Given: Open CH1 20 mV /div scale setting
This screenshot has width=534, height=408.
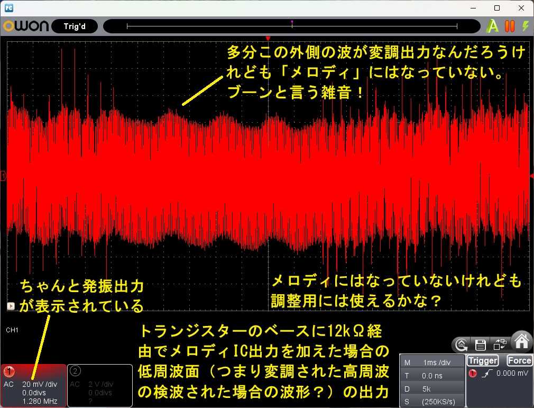Looking at the screenshot, I should click(40, 384).
